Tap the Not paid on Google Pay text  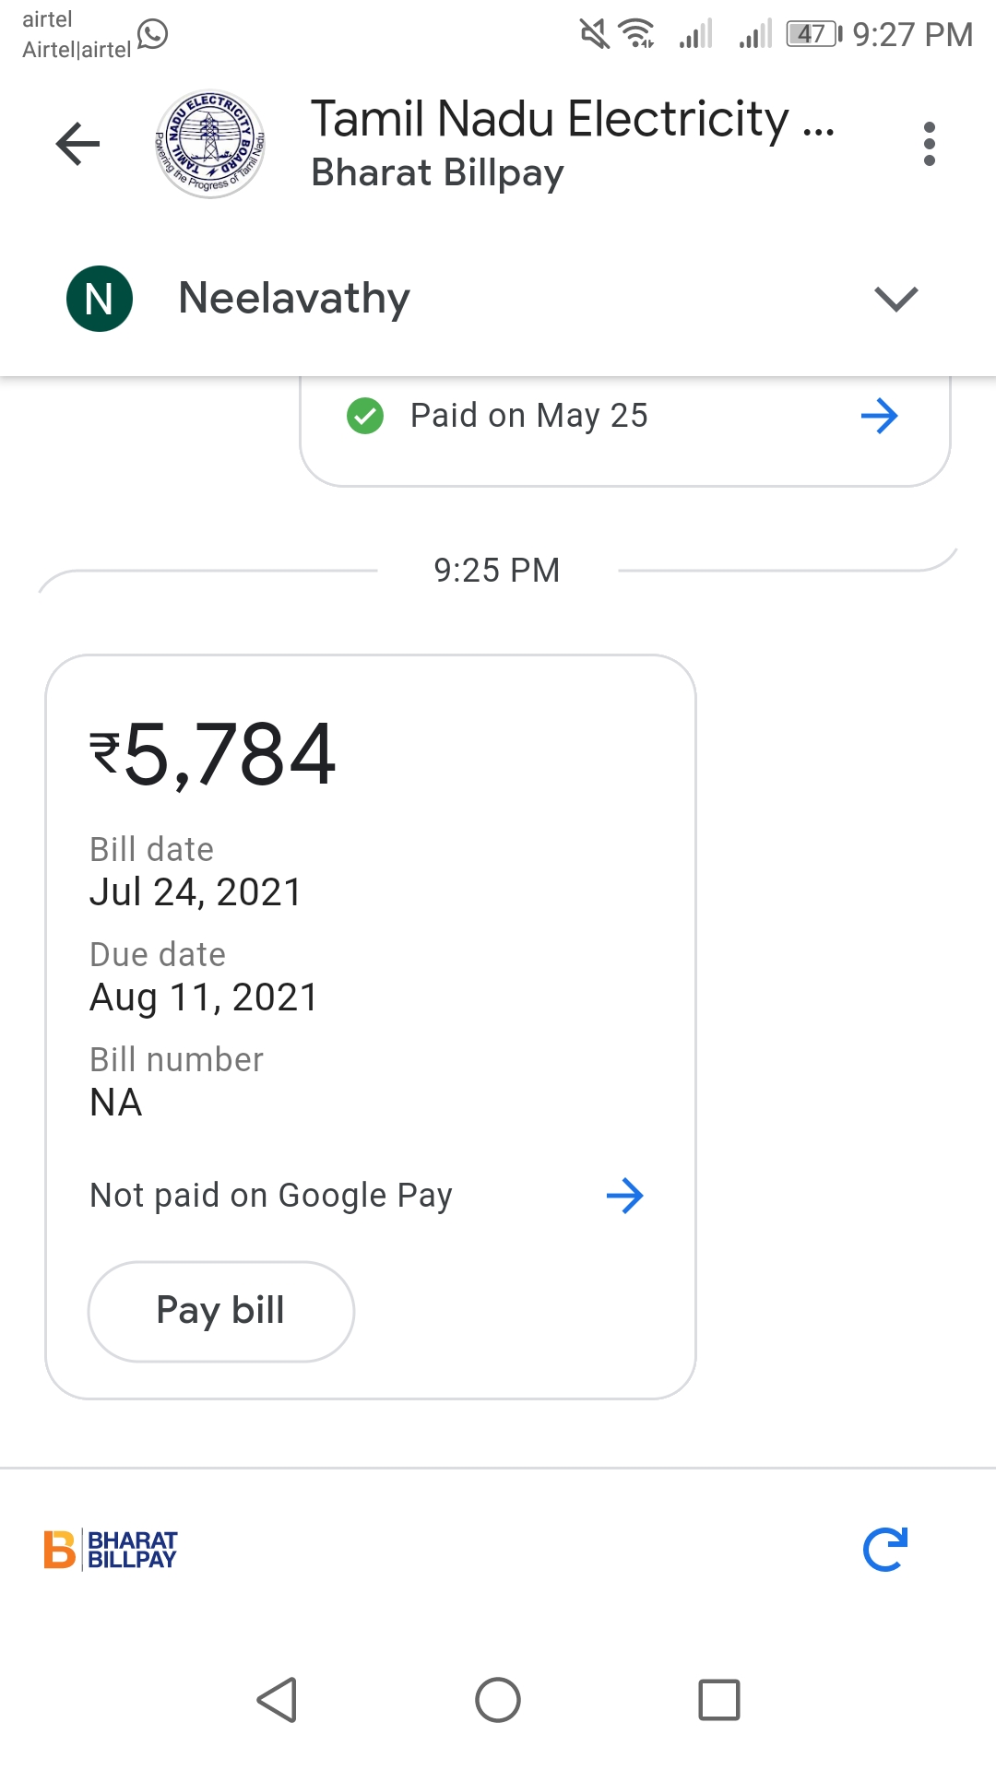click(271, 1196)
